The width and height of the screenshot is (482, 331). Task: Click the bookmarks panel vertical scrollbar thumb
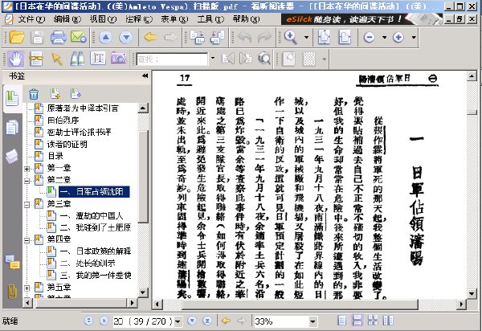point(143,177)
